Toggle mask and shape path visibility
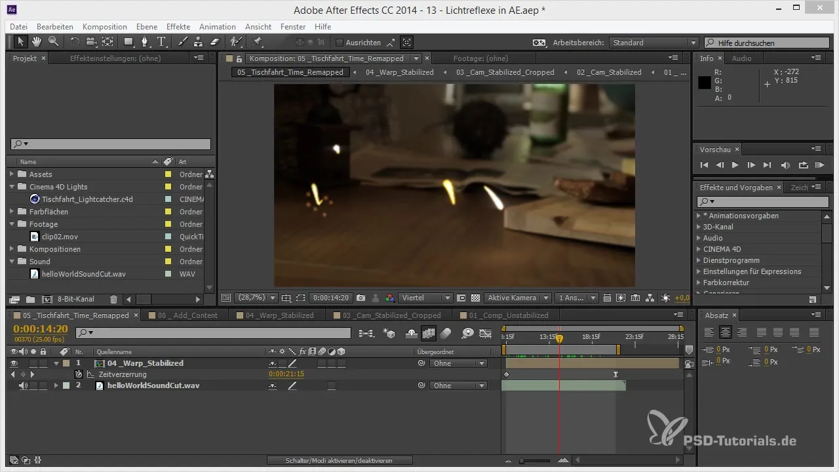This screenshot has height=472, width=839. click(301, 298)
